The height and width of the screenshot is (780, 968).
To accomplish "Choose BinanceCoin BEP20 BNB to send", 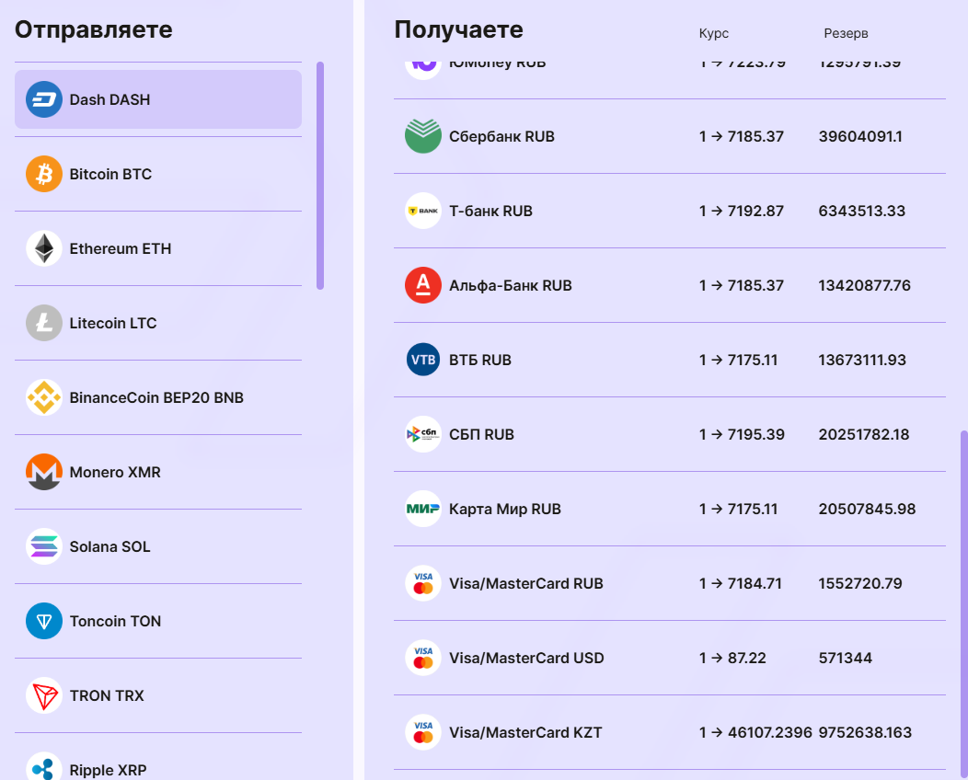I will tap(156, 397).
